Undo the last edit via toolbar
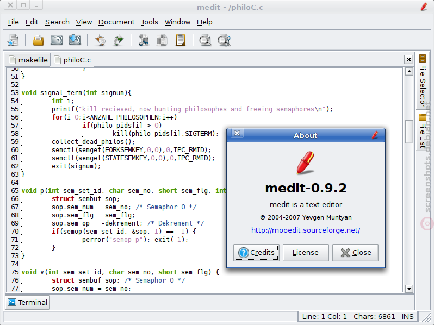The height and width of the screenshot is (325, 434). tap(100, 40)
